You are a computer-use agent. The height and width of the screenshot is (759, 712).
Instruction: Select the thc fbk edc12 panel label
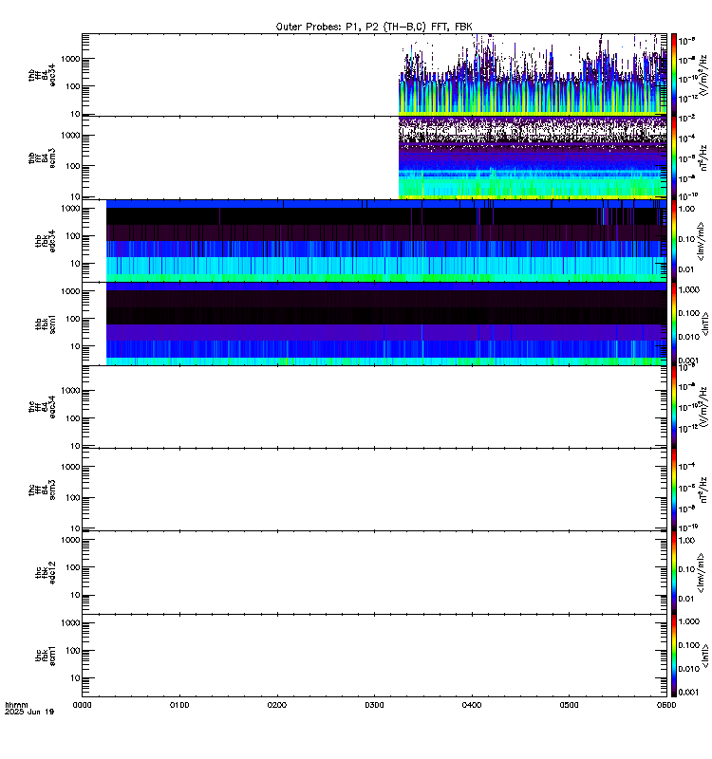(46, 573)
